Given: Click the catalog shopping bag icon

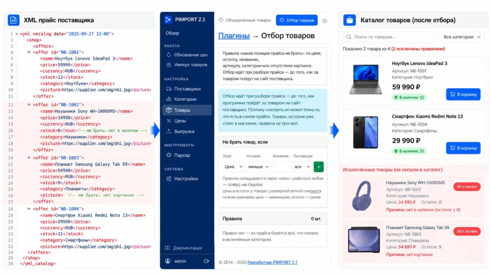Looking at the screenshot, I should pyautogui.click(x=350, y=20).
